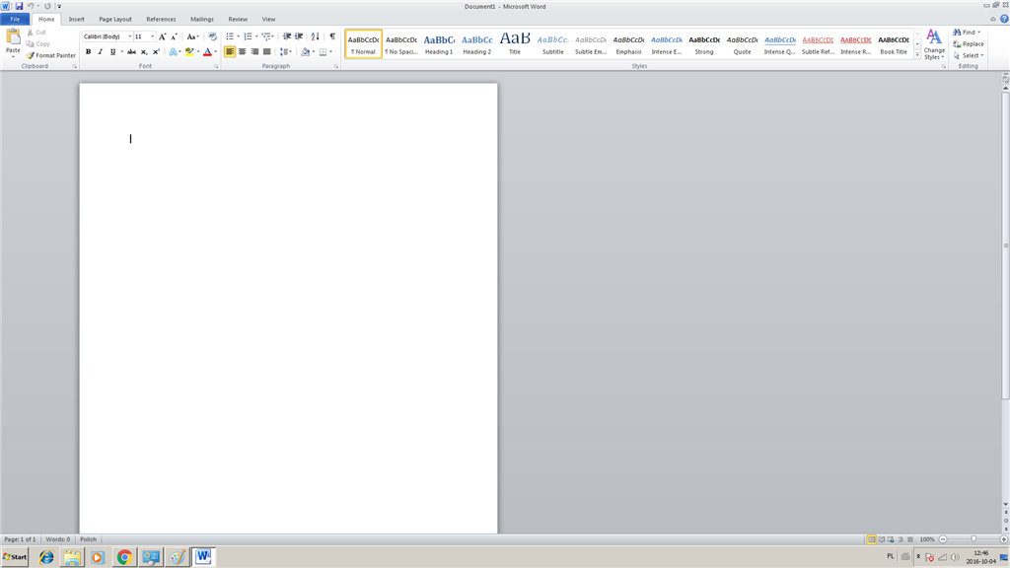Open the borders dropdown

click(331, 51)
